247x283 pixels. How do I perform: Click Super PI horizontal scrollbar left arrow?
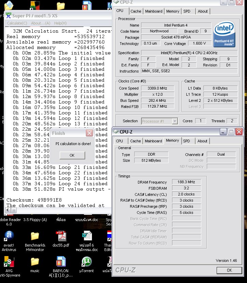point(8,210)
